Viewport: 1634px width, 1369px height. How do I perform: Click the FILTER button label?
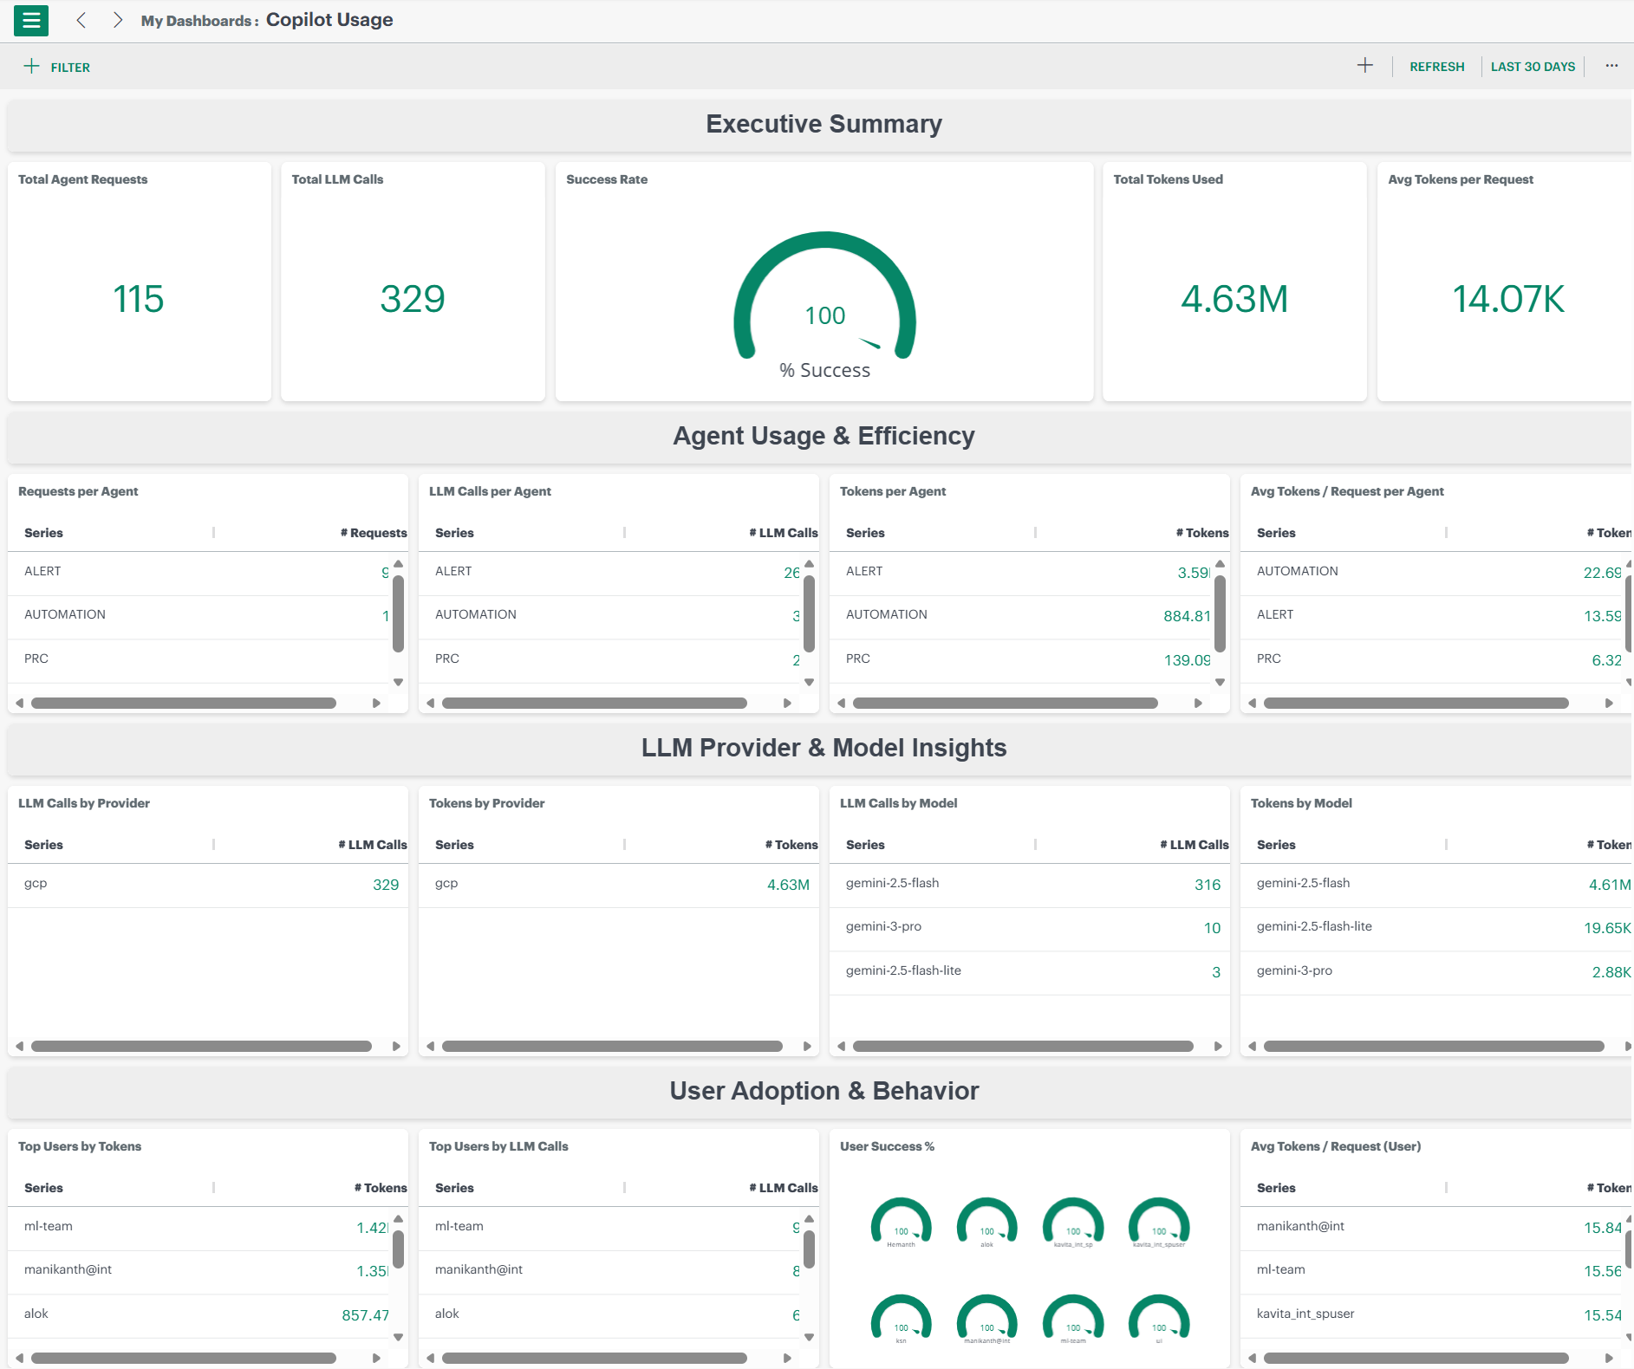pyautogui.click(x=70, y=68)
